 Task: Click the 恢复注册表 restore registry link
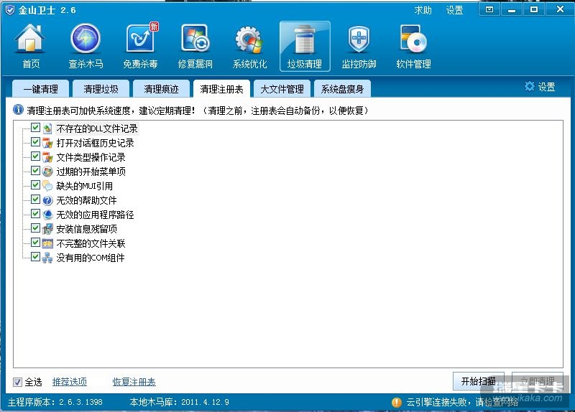(134, 382)
